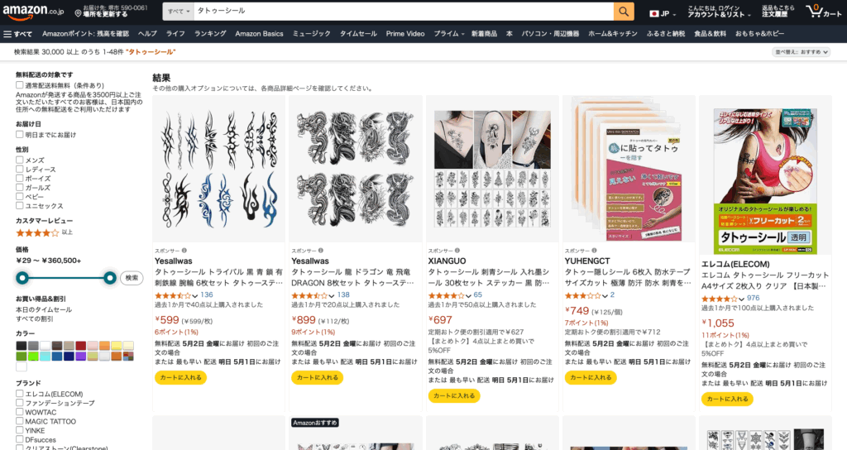Image resolution: width=847 pixels, height=450 pixels.
Task: Click the orange search magnifier button
Action: pos(624,12)
